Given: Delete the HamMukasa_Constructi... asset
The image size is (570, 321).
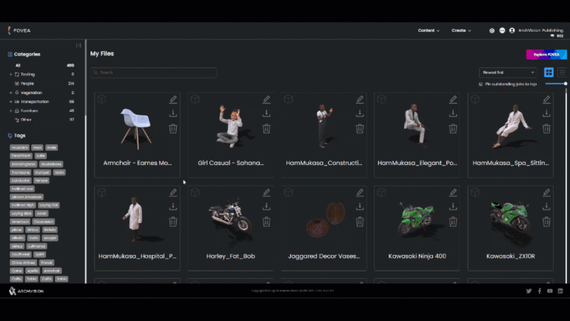Looking at the screenshot, I should [360, 129].
